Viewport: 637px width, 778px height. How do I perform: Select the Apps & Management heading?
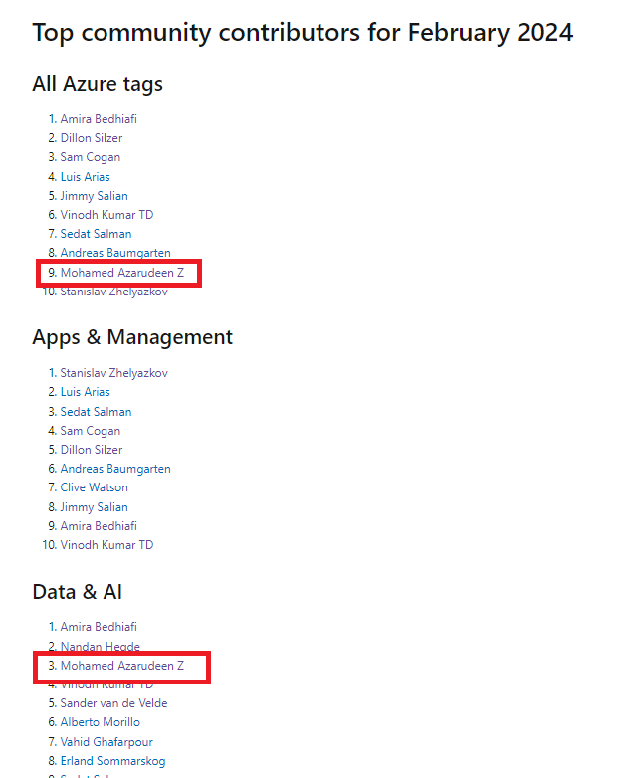132,337
